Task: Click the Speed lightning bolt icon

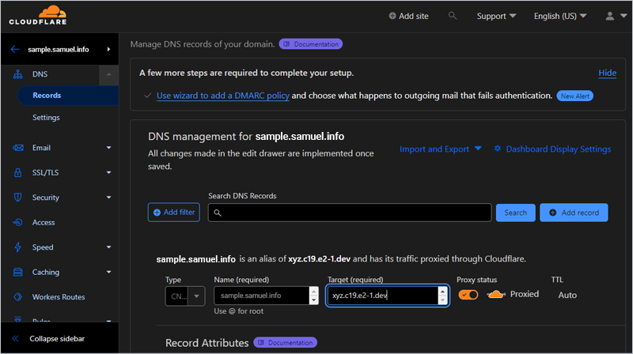Action: pos(17,247)
